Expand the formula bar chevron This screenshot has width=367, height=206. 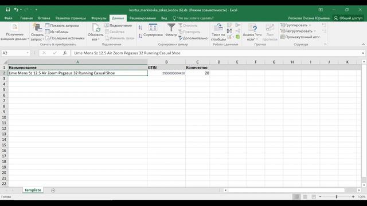pos(363,53)
